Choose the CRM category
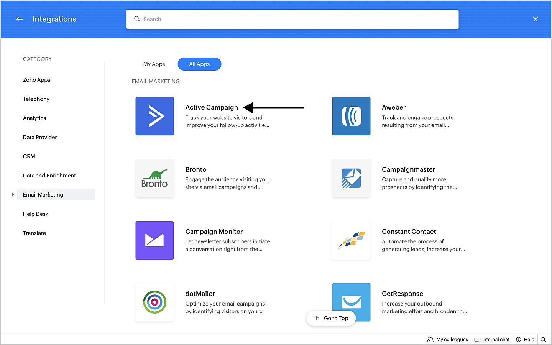Screen dimensions: 552x345 [29, 156]
